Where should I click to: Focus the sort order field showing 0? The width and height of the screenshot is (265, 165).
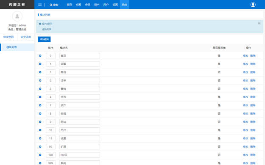[x=50, y=56]
